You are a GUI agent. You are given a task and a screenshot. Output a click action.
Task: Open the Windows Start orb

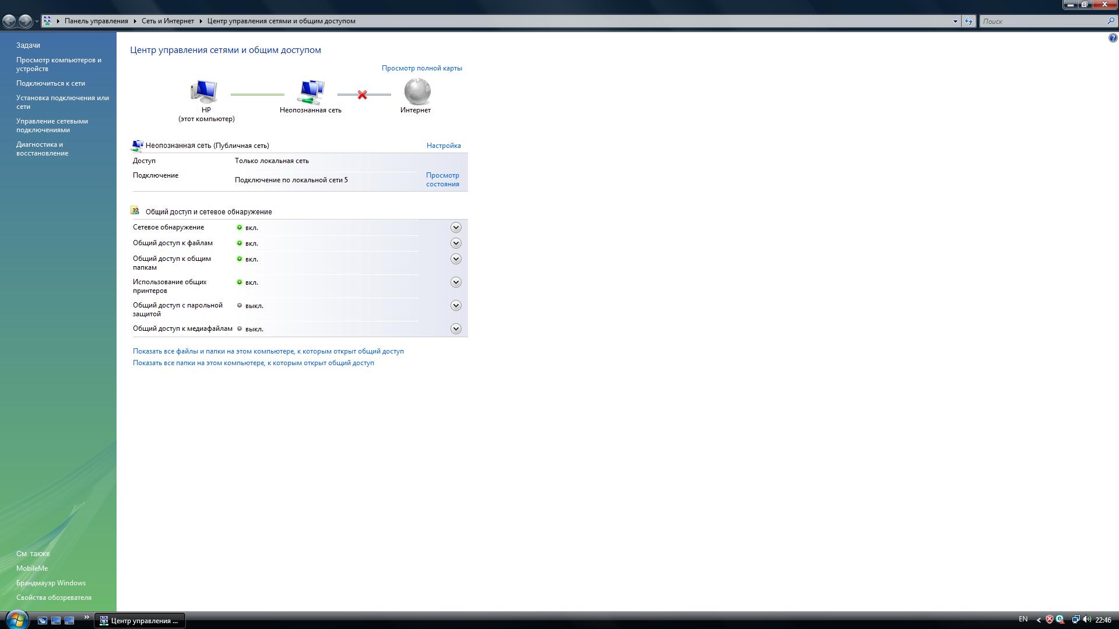click(16, 620)
